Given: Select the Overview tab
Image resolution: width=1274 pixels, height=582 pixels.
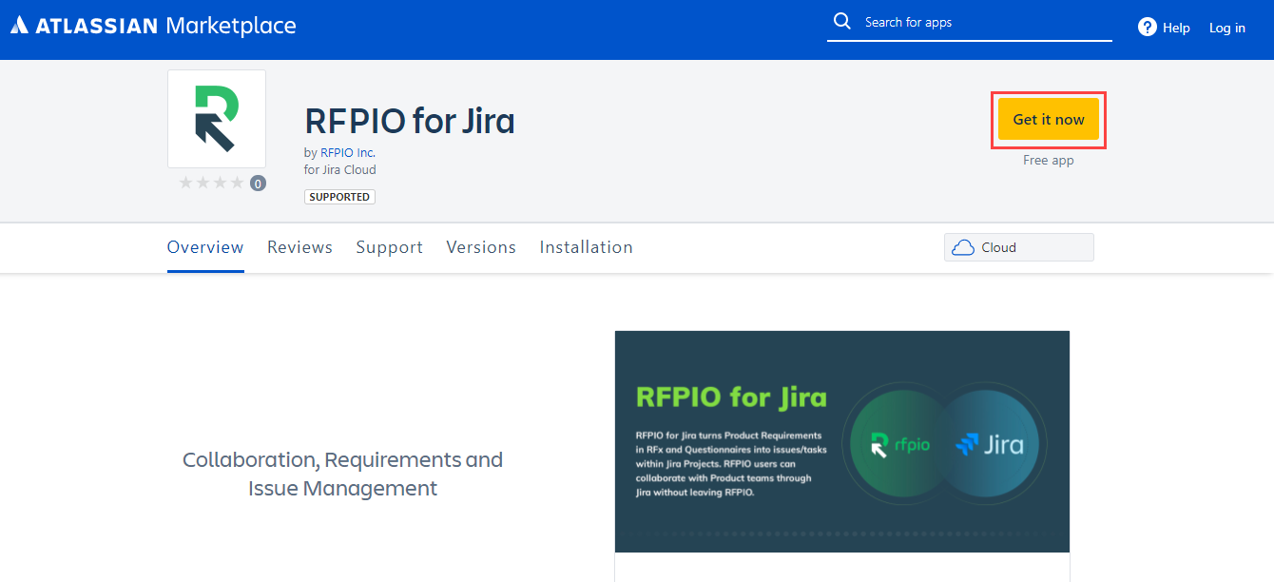Looking at the screenshot, I should [x=205, y=247].
